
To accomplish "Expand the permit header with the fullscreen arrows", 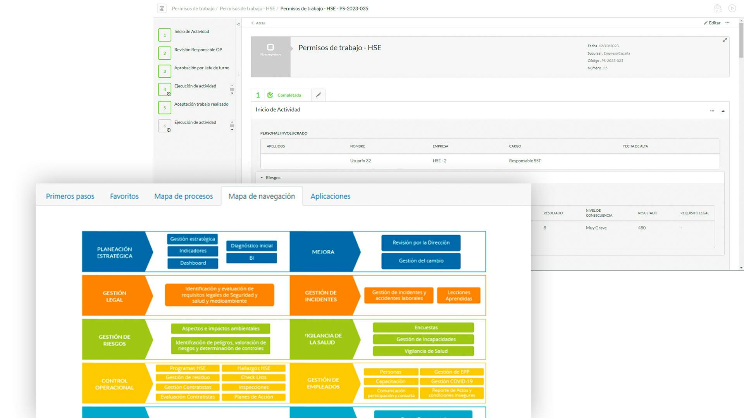I will (x=725, y=40).
